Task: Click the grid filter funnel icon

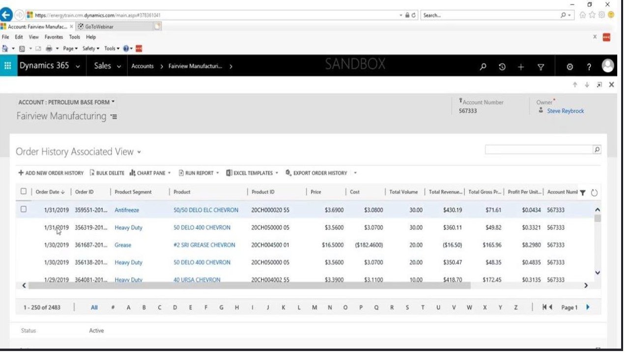Action: (x=583, y=193)
